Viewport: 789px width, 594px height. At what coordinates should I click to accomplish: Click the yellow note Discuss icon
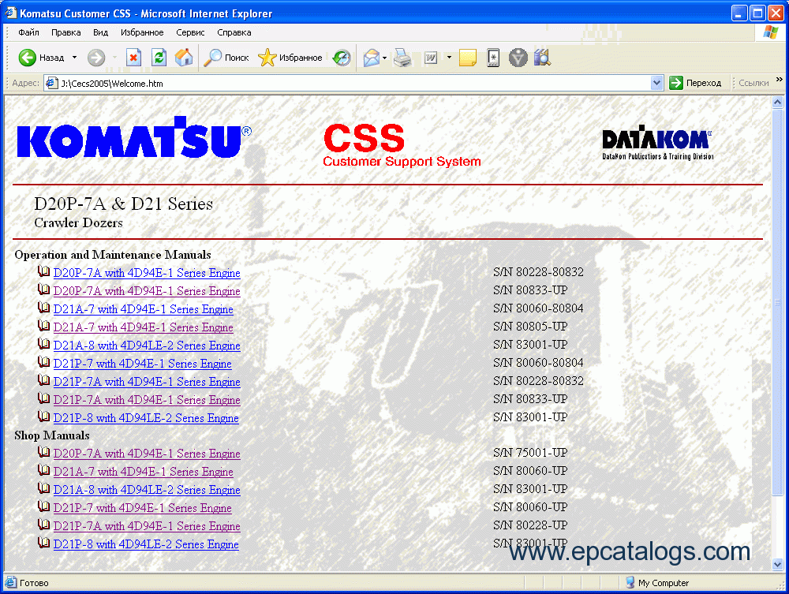(467, 58)
